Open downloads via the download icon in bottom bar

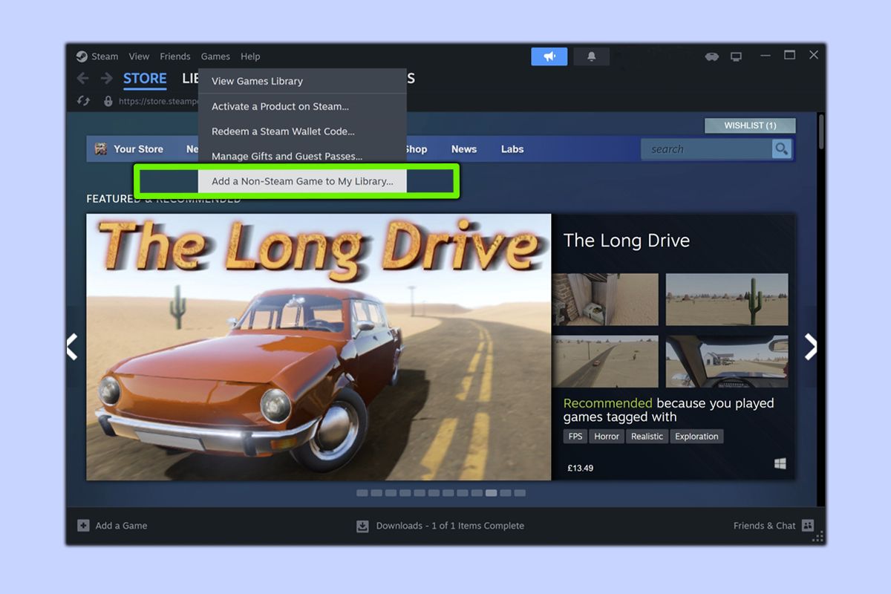pyautogui.click(x=362, y=526)
